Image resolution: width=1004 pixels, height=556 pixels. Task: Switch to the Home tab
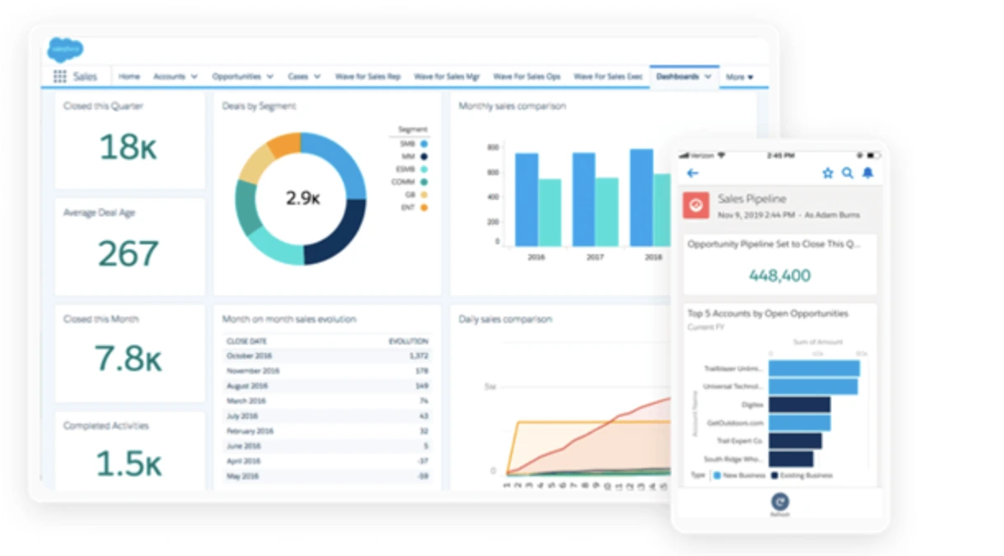pos(129,76)
